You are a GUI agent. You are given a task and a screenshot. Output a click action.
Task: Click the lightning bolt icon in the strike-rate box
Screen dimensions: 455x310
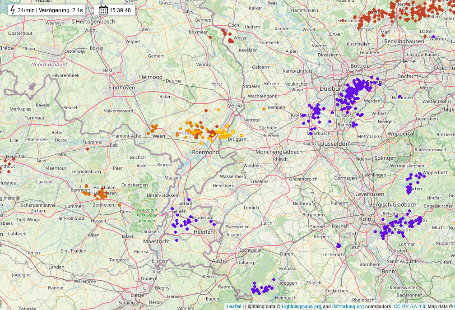(x=12, y=10)
